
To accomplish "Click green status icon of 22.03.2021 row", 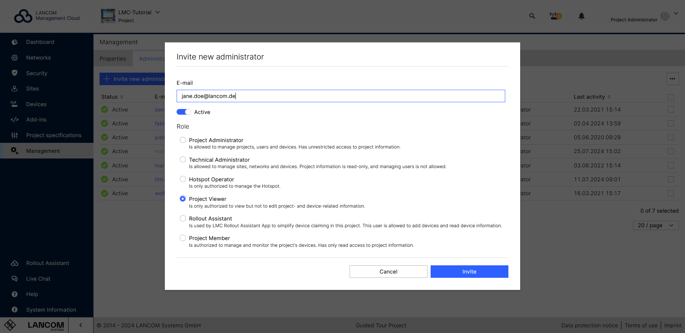I will pos(105,109).
